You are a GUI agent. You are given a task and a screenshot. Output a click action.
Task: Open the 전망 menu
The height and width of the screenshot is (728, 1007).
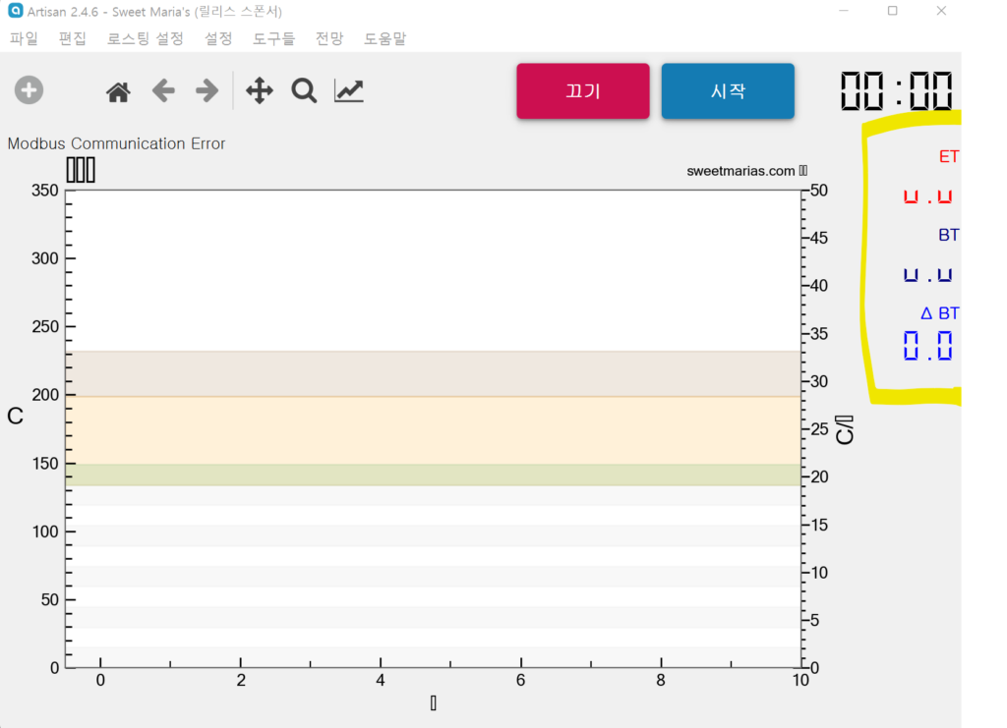[329, 39]
